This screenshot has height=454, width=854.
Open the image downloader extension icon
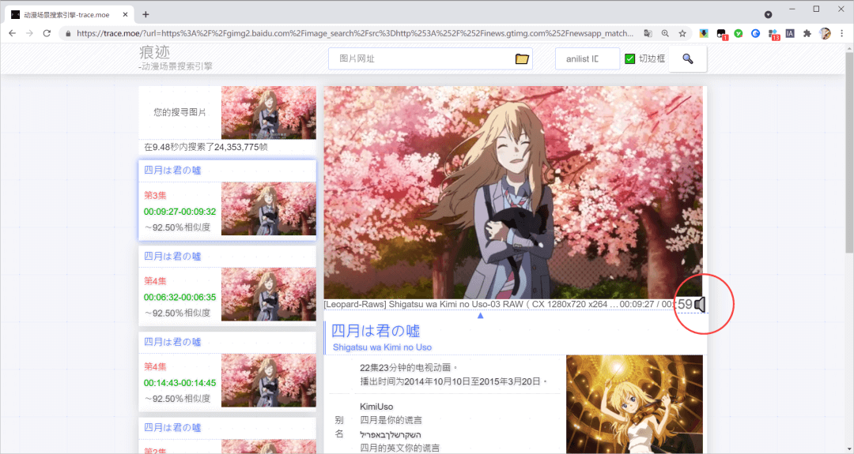coord(704,33)
